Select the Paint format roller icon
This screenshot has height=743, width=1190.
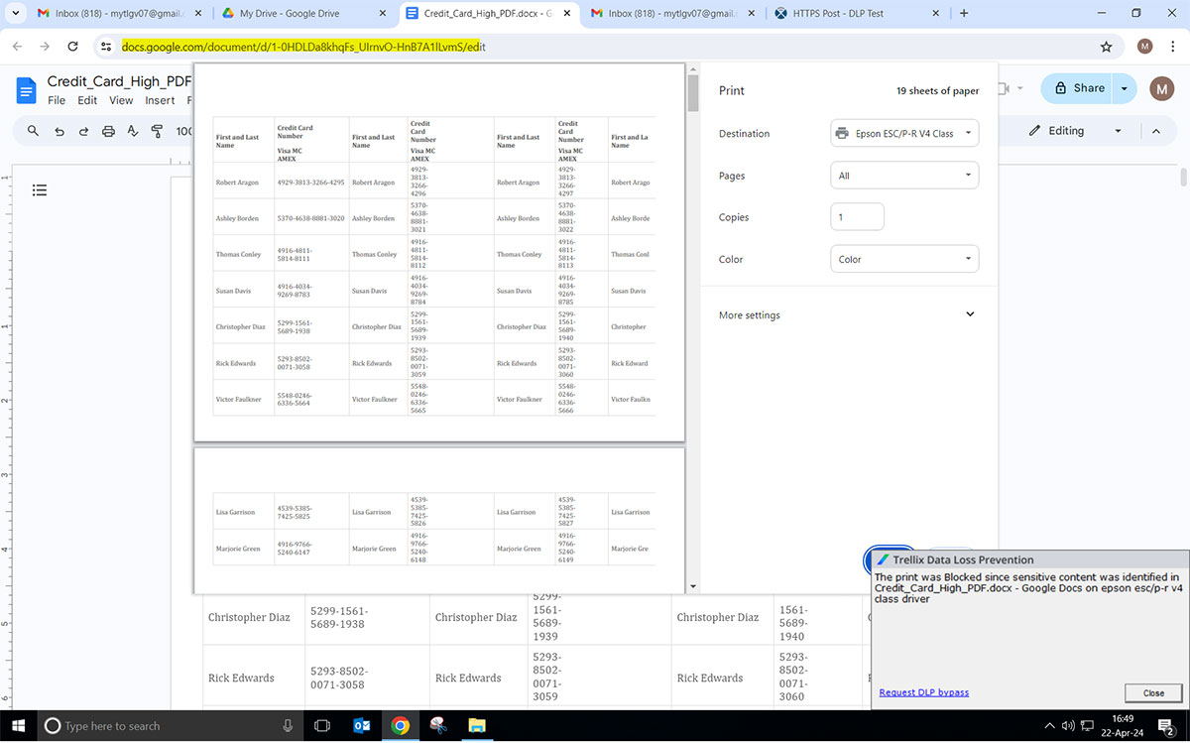click(157, 131)
